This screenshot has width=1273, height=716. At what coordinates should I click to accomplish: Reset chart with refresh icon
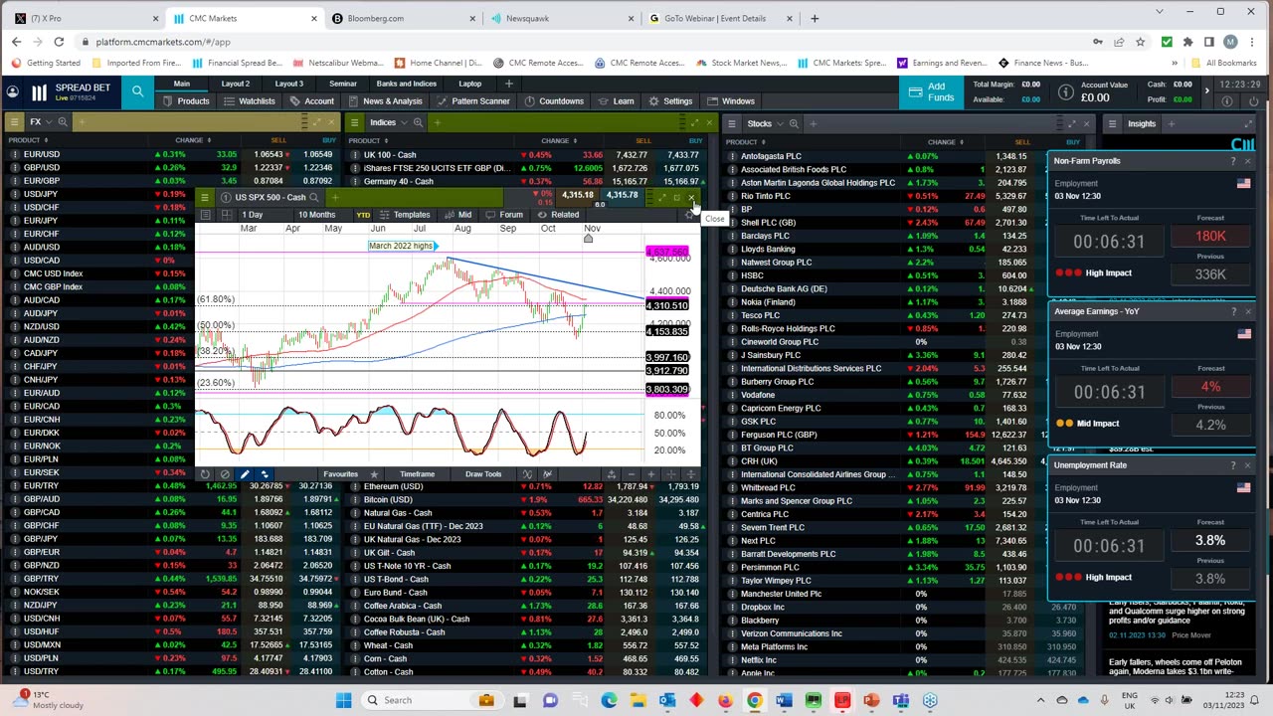pyautogui.click(x=205, y=474)
